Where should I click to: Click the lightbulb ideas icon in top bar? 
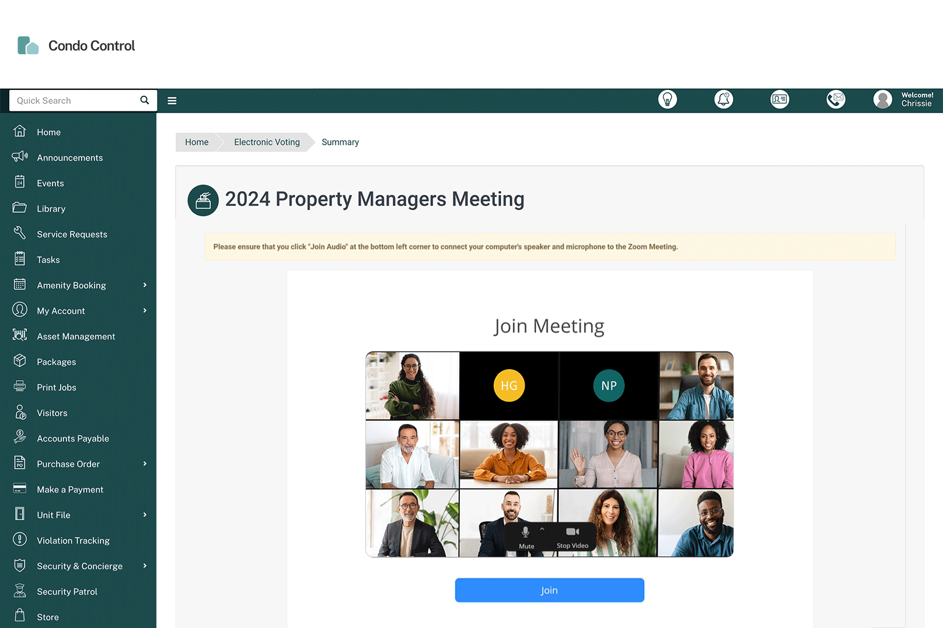[x=668, y=100]
